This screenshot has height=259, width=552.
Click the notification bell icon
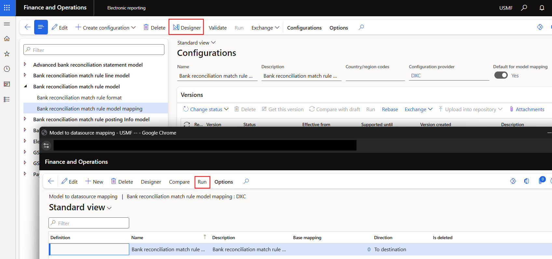(x=542, y=8)
